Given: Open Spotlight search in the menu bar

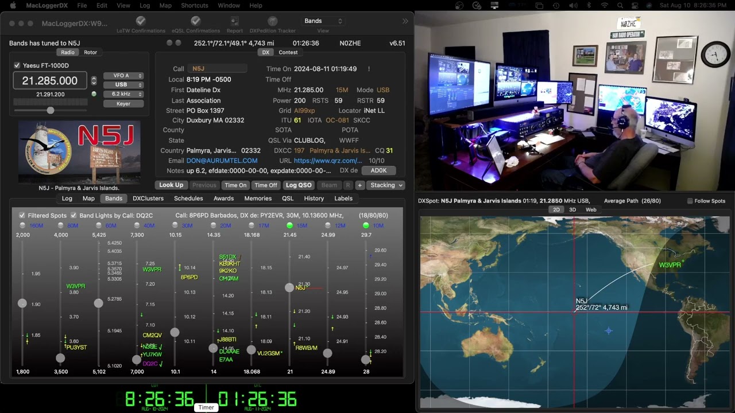Looking at the screenshot, I should (x=620, y=5).
